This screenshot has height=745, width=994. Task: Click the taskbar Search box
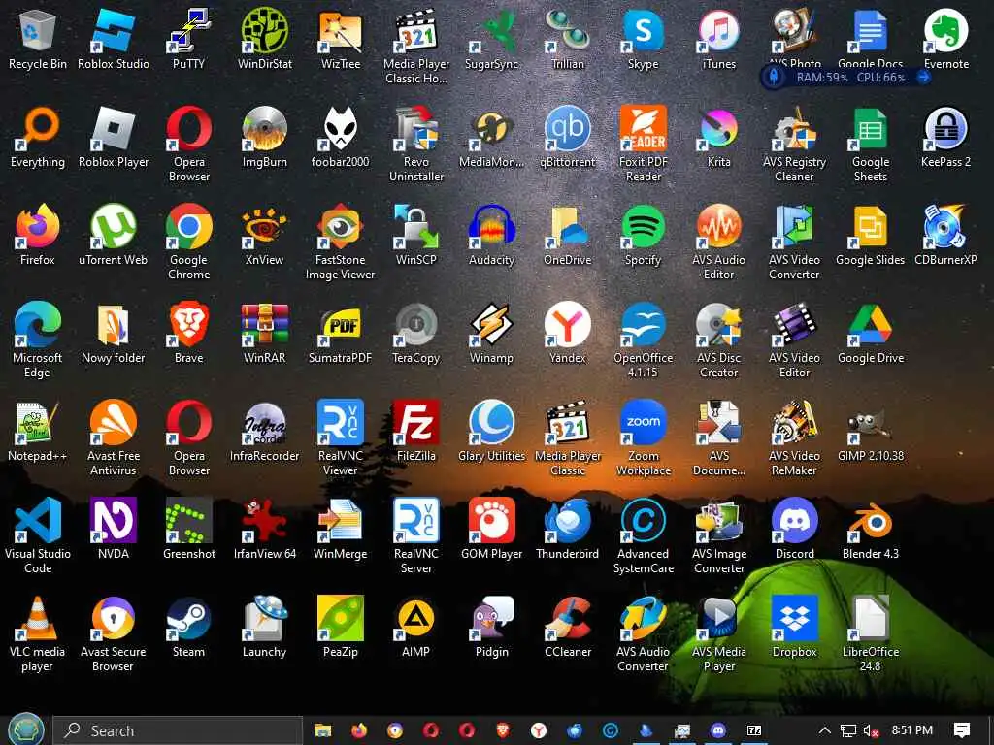pos(178,730)
